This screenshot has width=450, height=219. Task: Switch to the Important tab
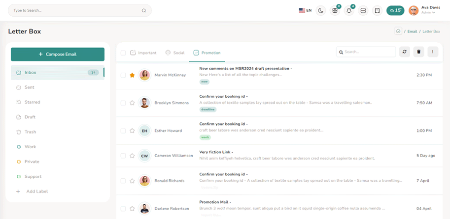pyautogui.click(x=143, y=53)
